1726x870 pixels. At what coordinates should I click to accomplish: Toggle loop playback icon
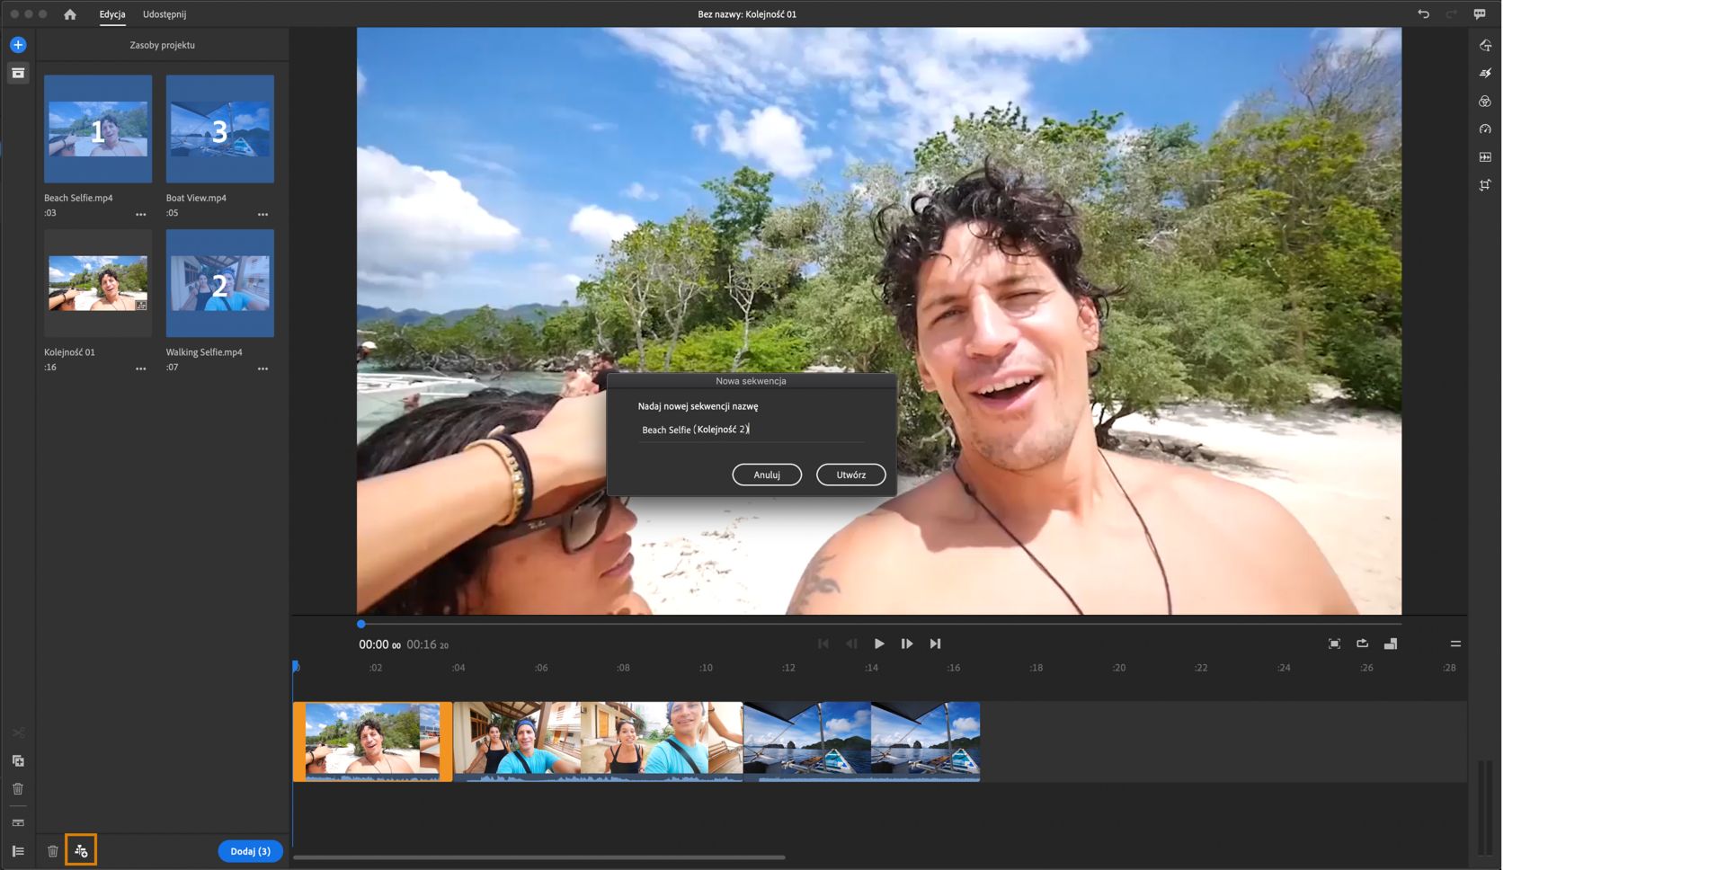click(1362, 644)
